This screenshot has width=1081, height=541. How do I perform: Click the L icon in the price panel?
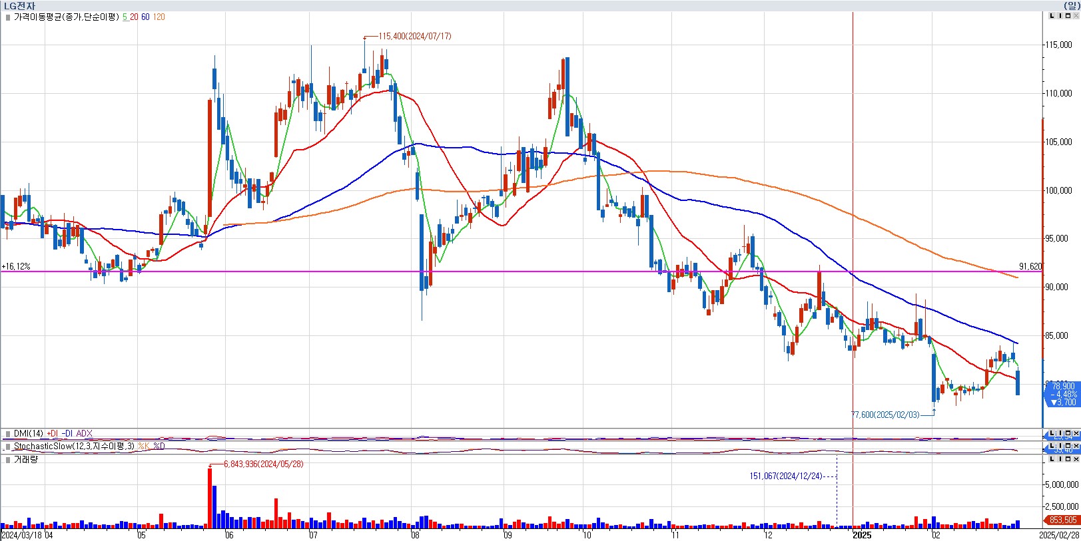(1052, 15)
